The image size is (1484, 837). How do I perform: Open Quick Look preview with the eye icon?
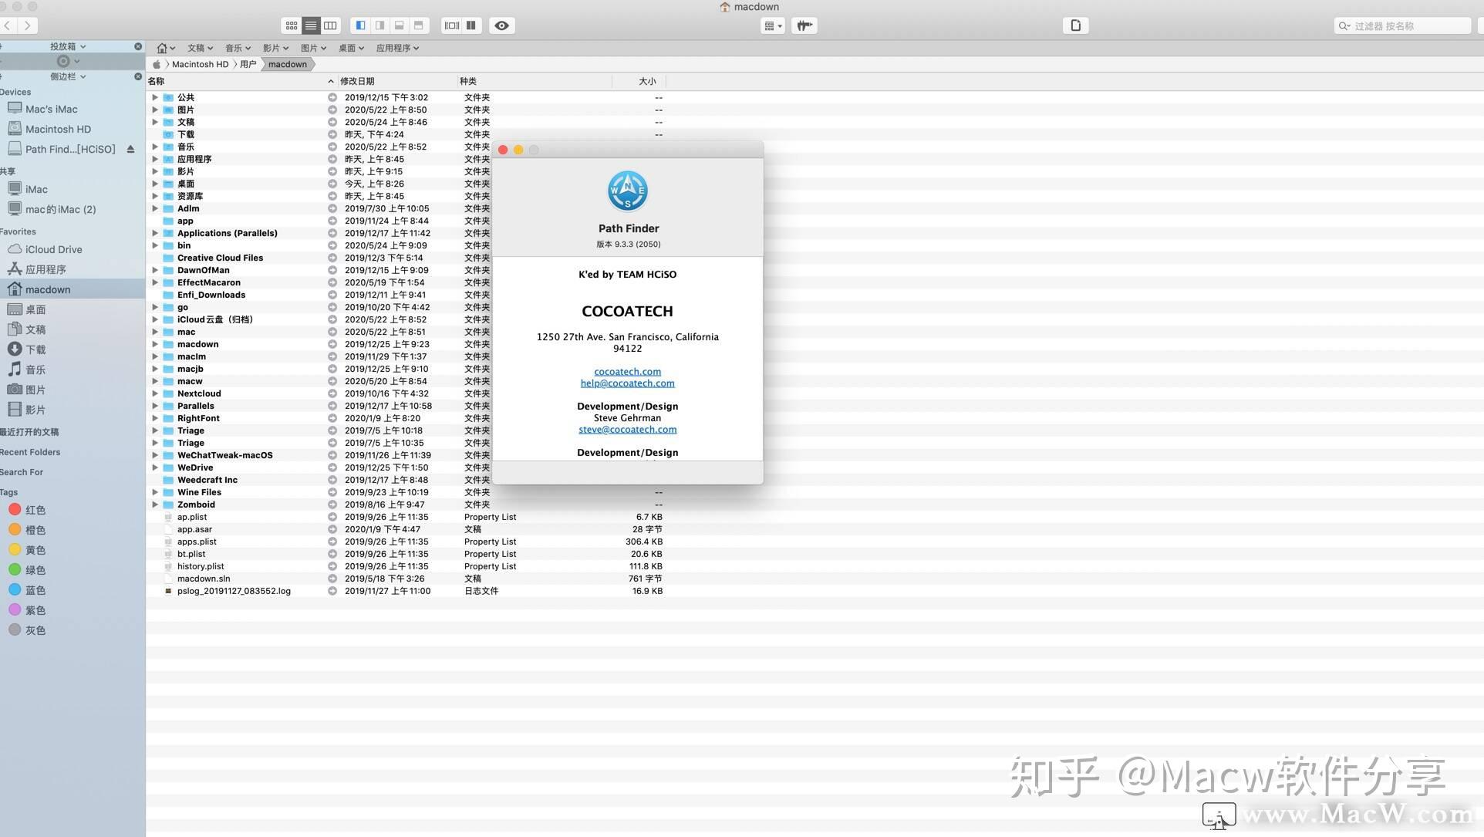pos(501,25)
